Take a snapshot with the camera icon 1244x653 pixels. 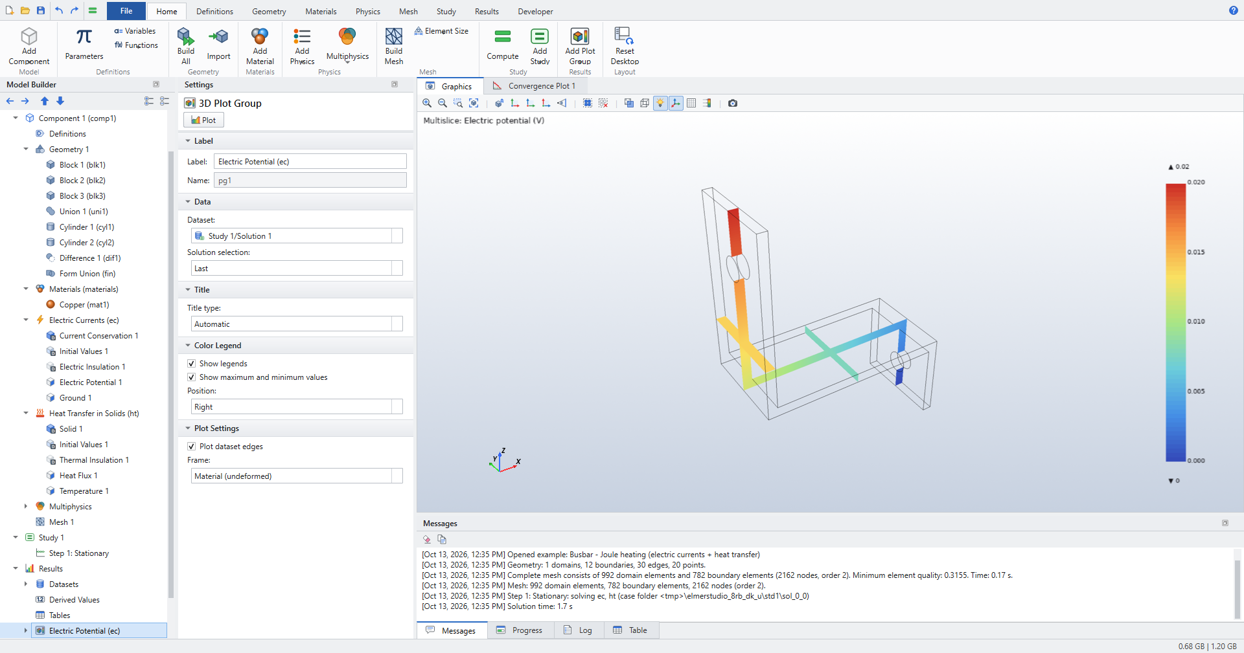tap(733, 103)
